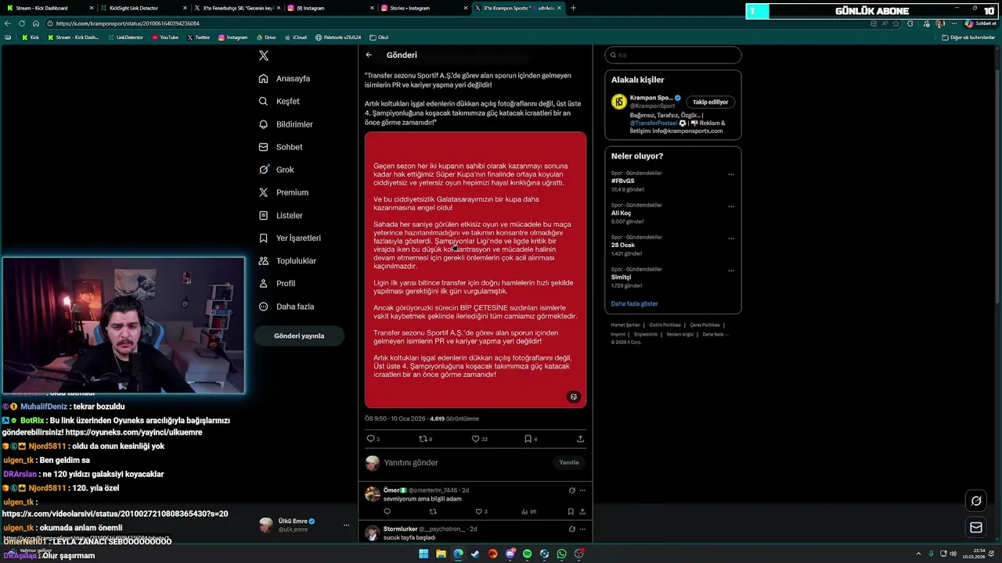This screenshot has width=1002, height=563.
Task: Click Yanıtla reply button
Action: click(569, 462)
